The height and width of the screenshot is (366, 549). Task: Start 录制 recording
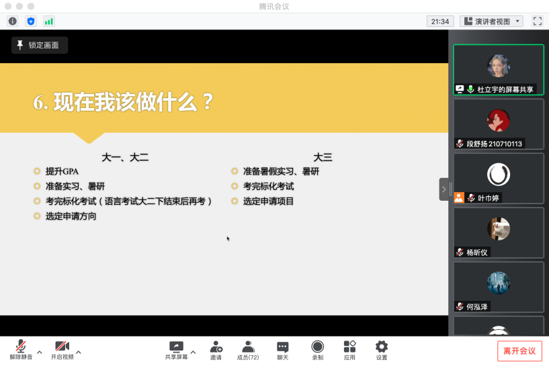[317, 350]
